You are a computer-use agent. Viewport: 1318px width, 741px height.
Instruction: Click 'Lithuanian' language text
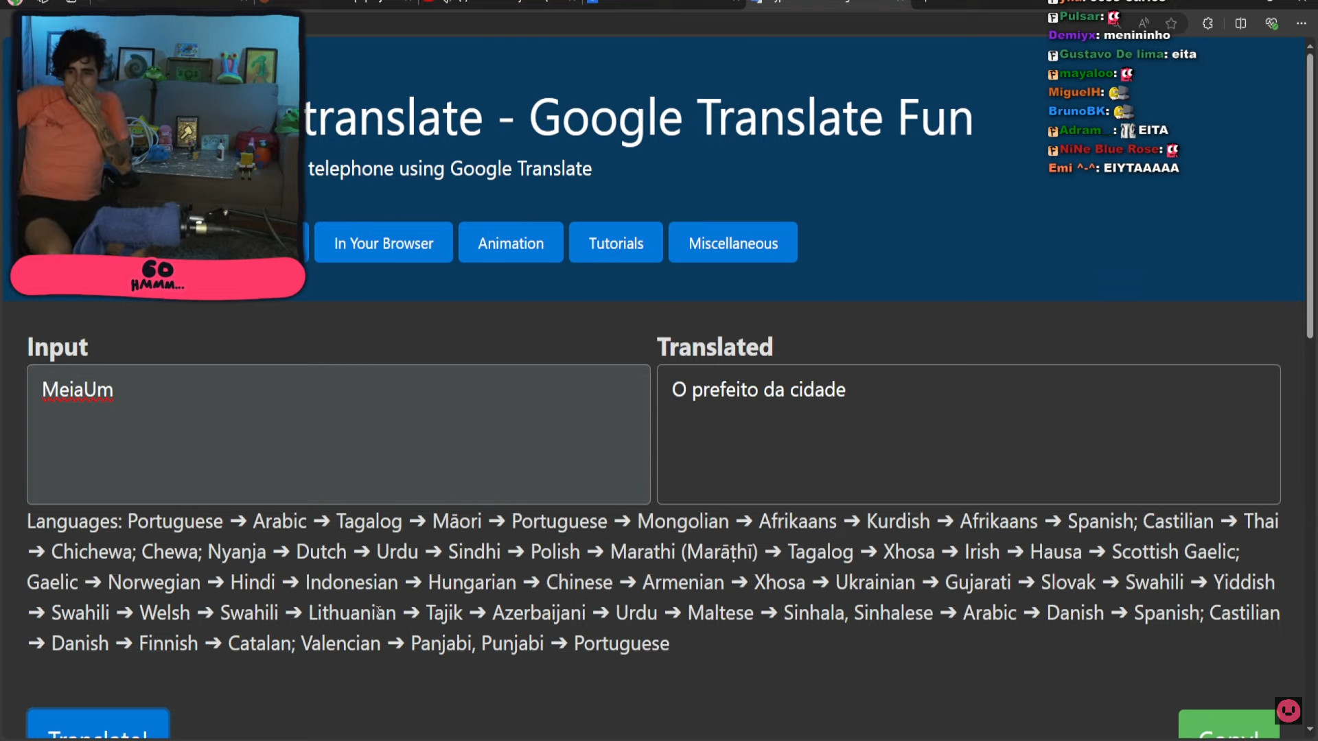point(352,613)
